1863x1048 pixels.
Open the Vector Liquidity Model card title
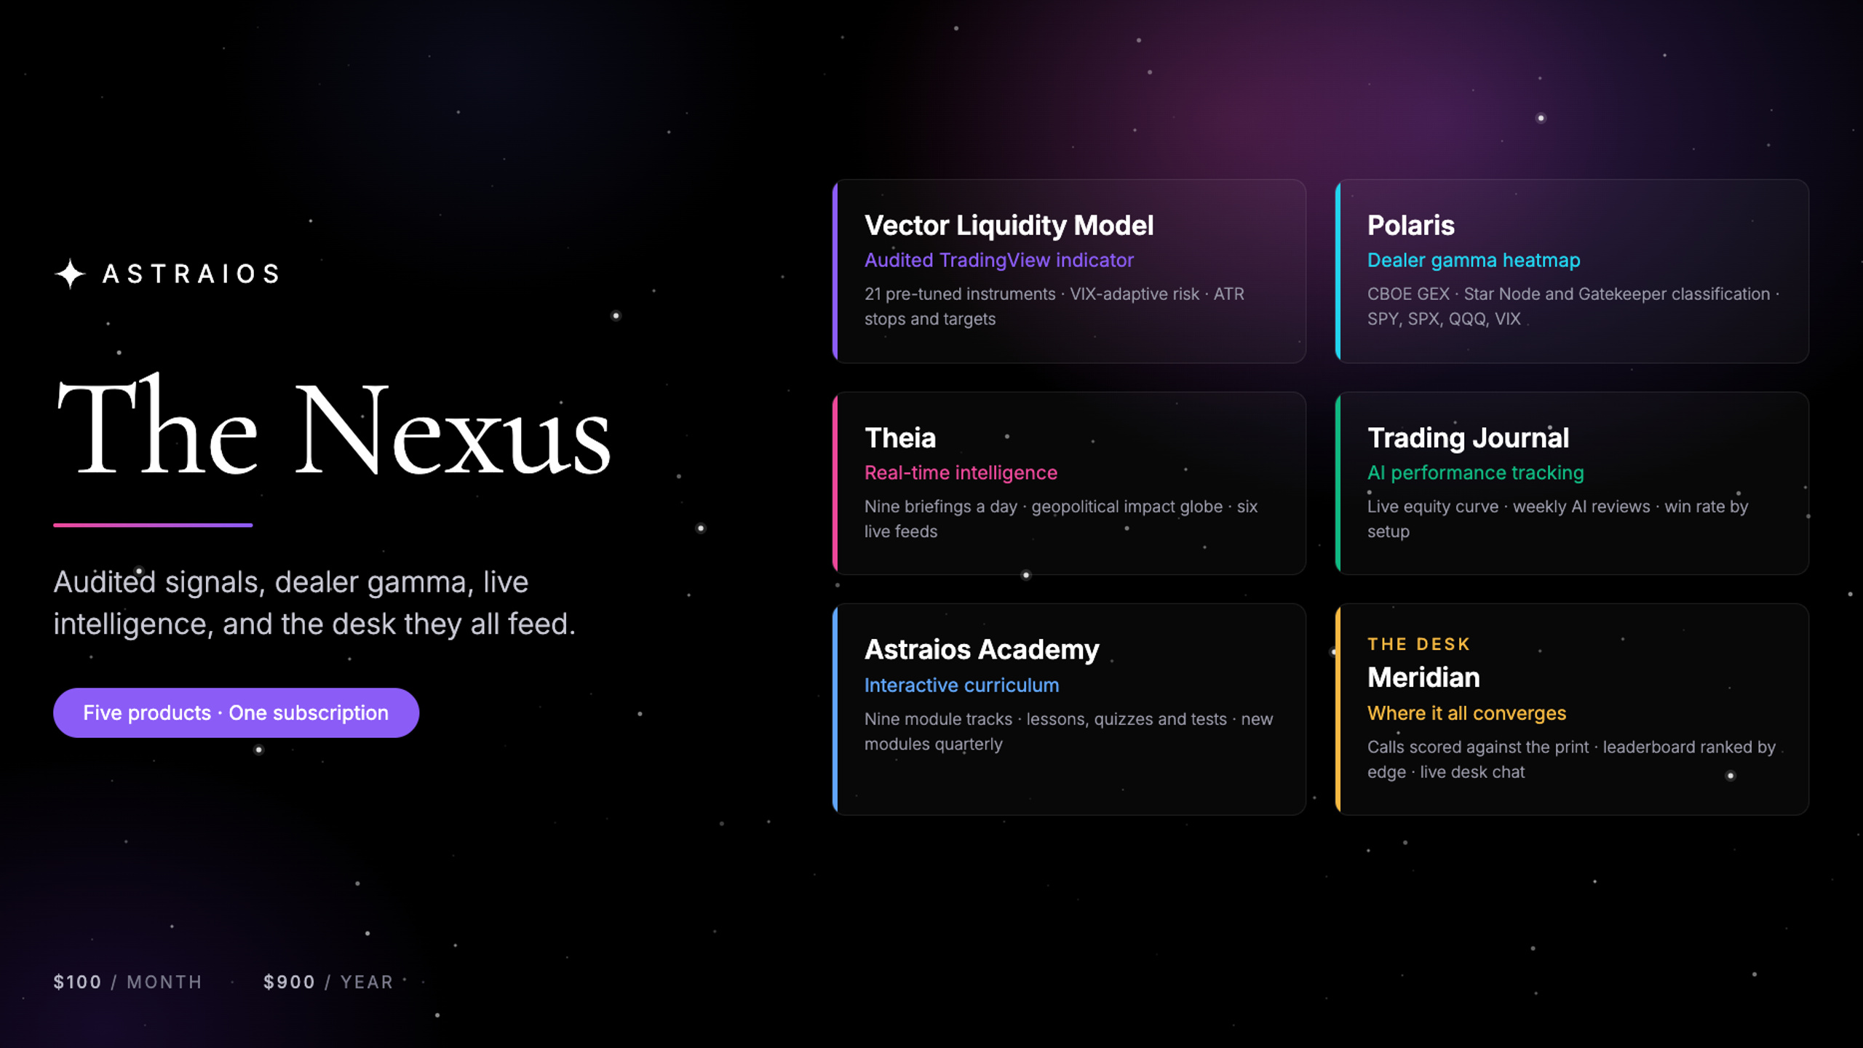(1009, 226)
